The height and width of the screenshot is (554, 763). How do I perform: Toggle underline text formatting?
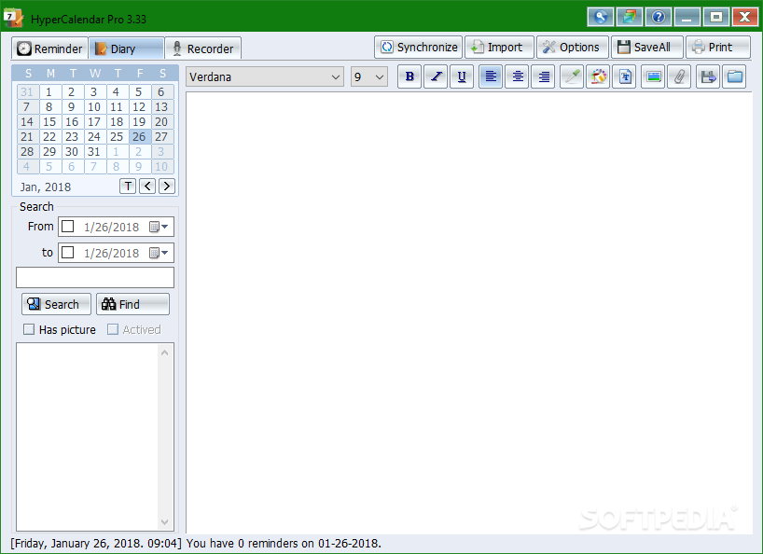[x=462, y=76]
